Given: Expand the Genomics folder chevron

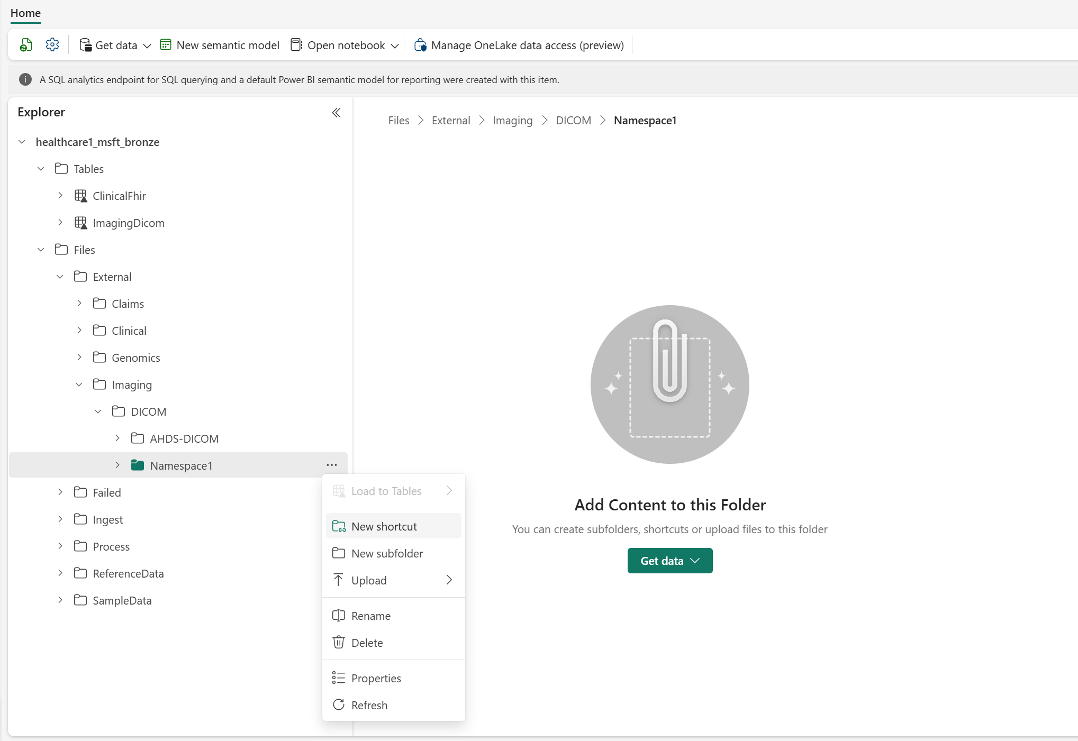Looking at the screenshot, I should point(79,358).
